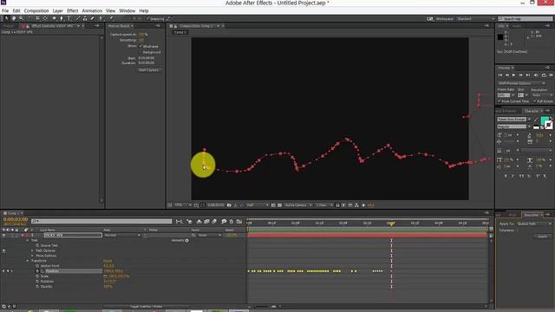Image resolution: width=555 pixels, height=312 pixels.
Task: Jump to last frame in Preview panel
Action: [x=528, y=75]
